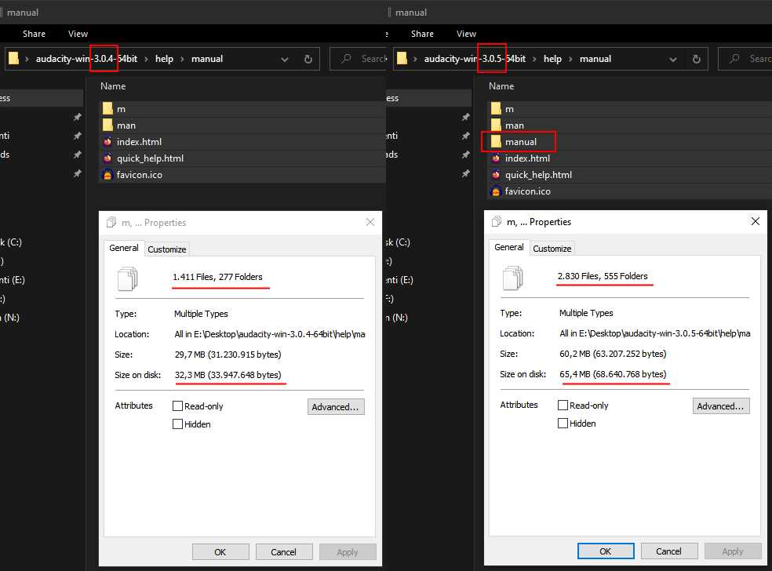Click the index.html file icon in the 3.0.4 window
This screenshot has width=772, height=571.
107,142
